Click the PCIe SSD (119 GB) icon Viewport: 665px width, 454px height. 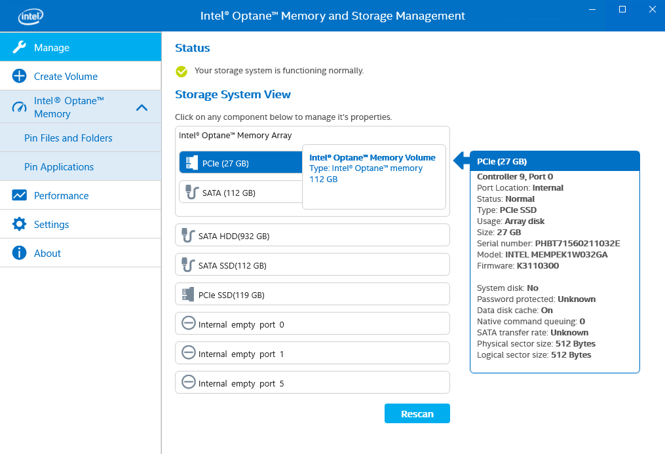[x=188, y=295]
